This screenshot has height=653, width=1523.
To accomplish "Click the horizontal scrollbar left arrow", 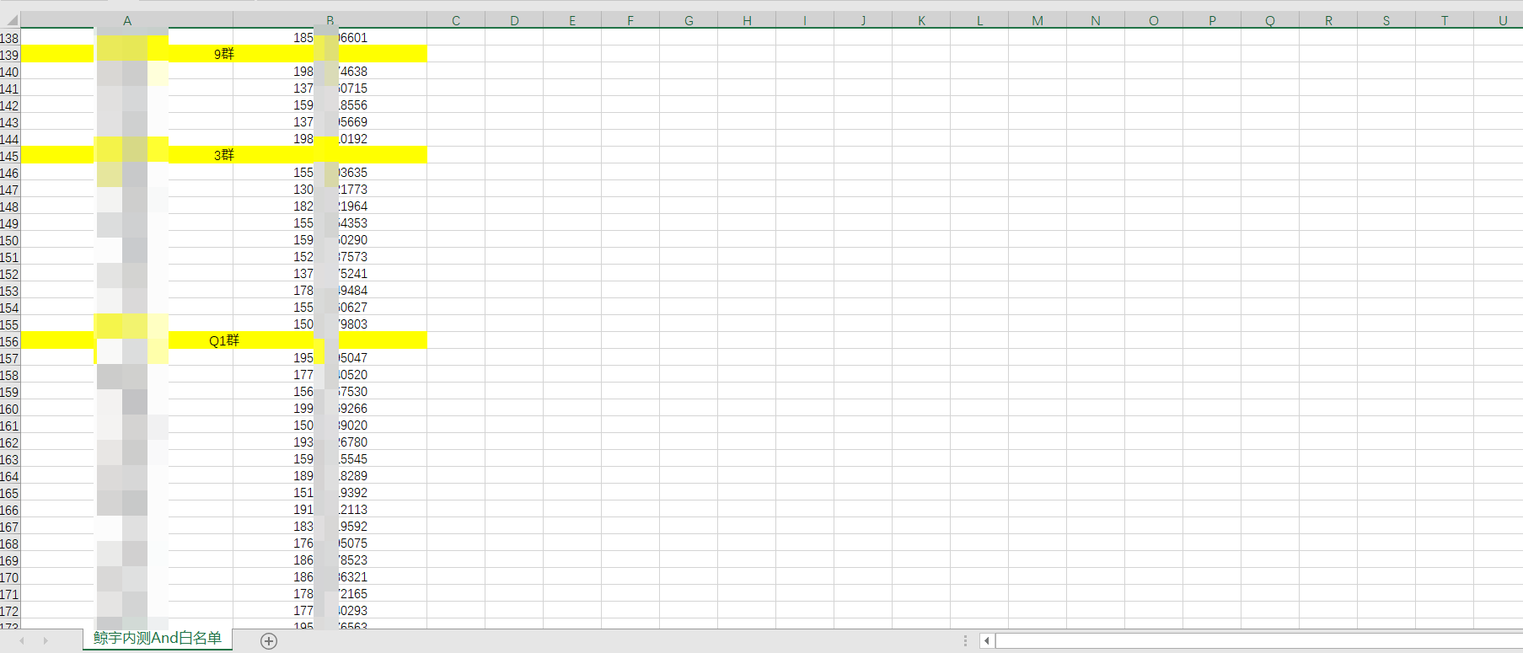I will [x=986, y=641].
